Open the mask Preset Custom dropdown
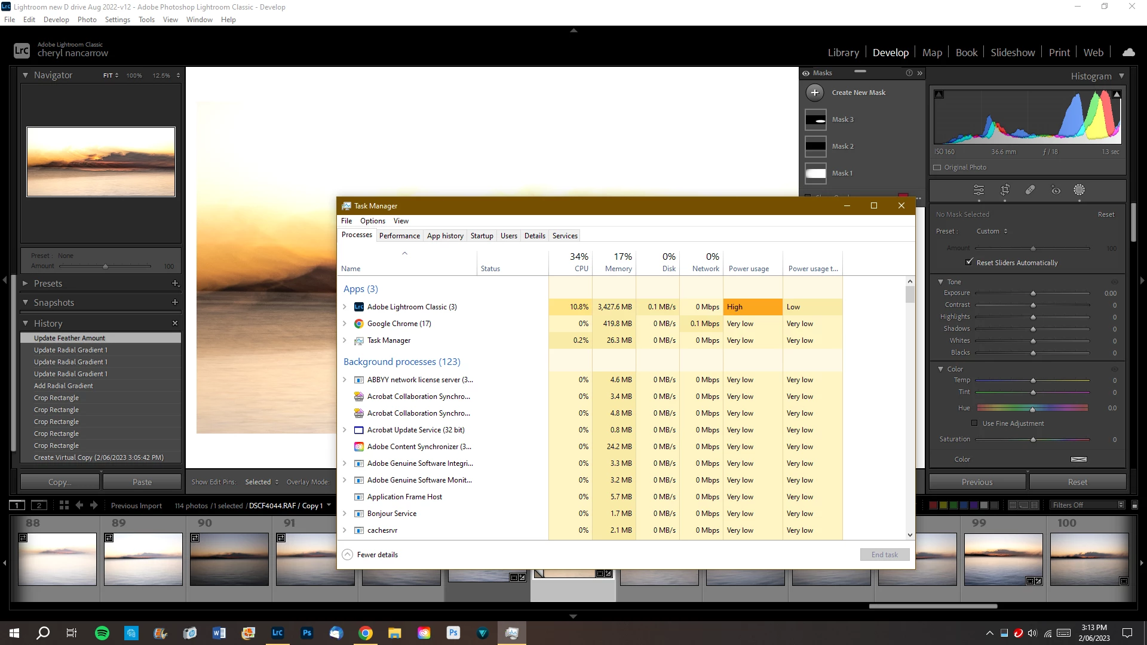The image size is (1147, 645). [992, 231]
